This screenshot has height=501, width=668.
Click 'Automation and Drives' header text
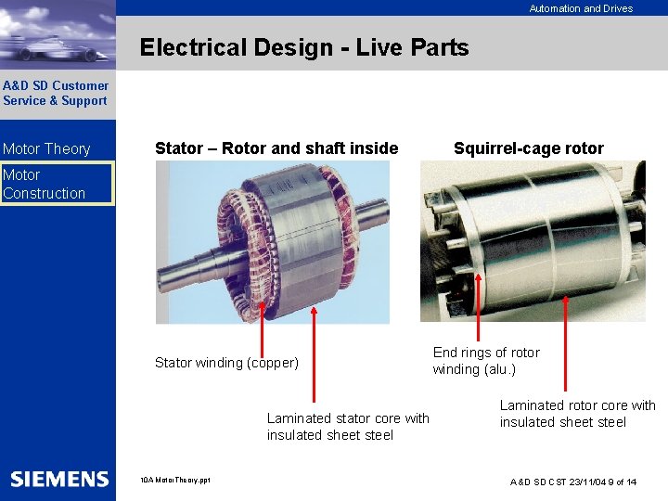tap(581, 8)
